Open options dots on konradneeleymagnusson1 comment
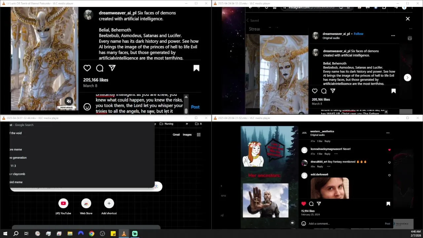Viewport: 423px width, 238px height. pos(336,154)
